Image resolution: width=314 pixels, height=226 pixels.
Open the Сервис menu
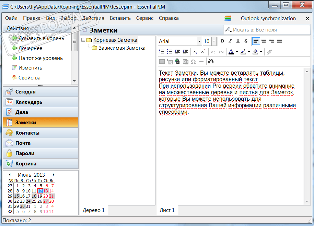pyautogui.click(x=145, y=18)
